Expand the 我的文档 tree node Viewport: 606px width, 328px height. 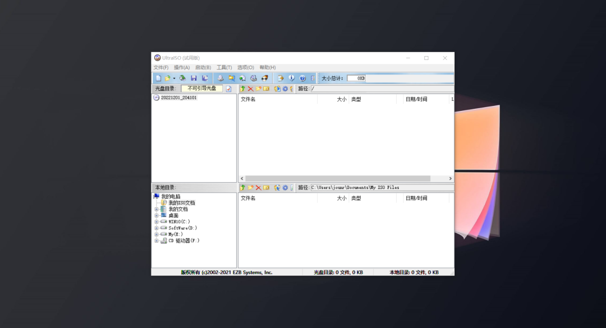coord(157,209)
